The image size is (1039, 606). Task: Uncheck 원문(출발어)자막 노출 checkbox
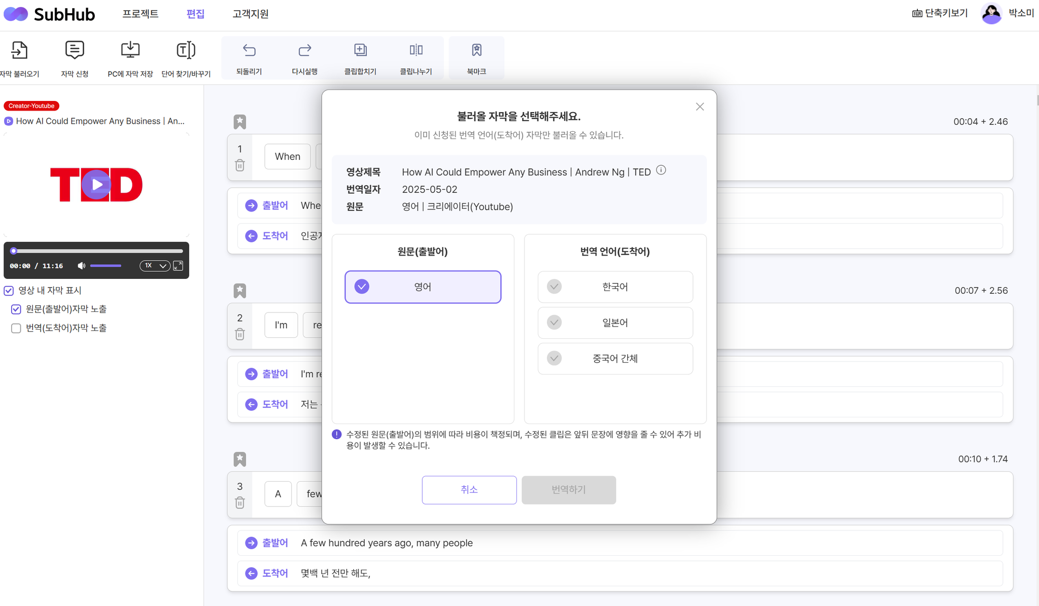coord(16,309)
